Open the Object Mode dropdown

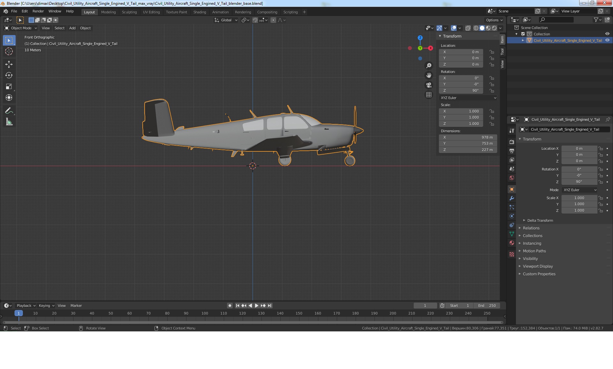click(21, 28)
